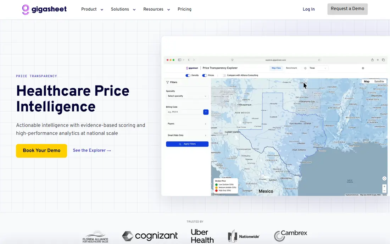Click the explore.gigasheet.com address bar
The height and width of the screenshot is (244, 390).
pyautogui.click(x=275, y=60)
